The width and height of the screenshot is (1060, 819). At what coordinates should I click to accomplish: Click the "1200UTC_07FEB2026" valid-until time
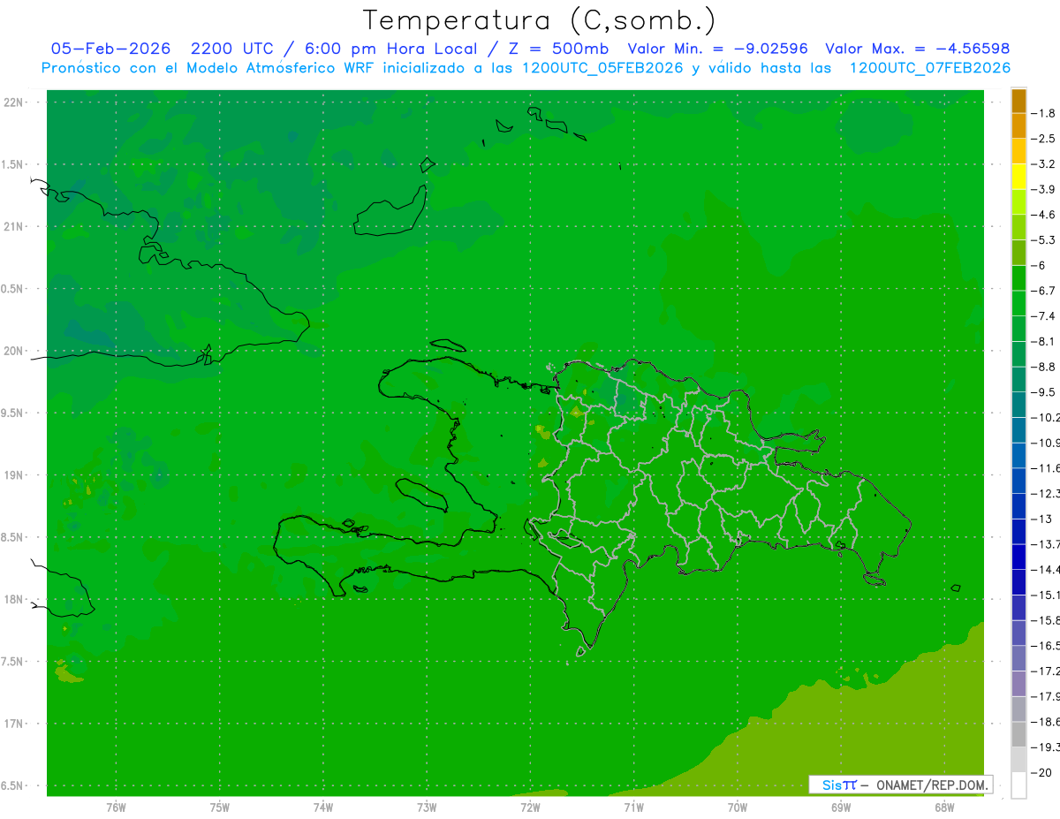click(x=929, y=68)
